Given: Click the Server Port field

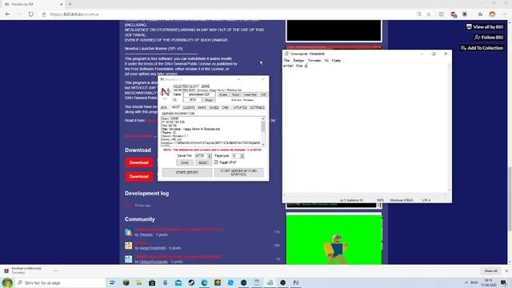Looking at the screenshot, I should [x=201, y=156].
